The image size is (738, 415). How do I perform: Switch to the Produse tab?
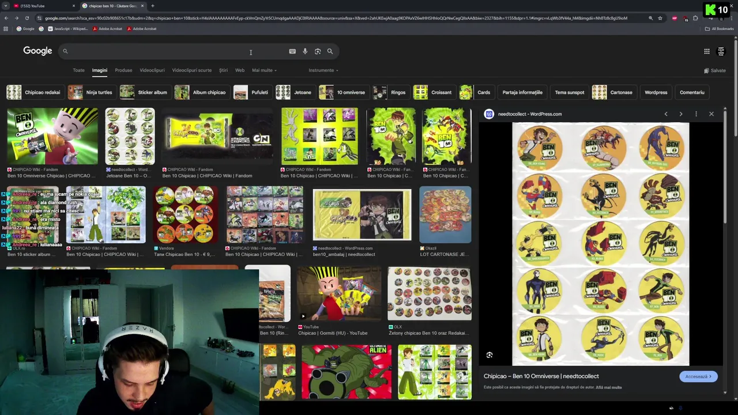click(x=123, y=70)
